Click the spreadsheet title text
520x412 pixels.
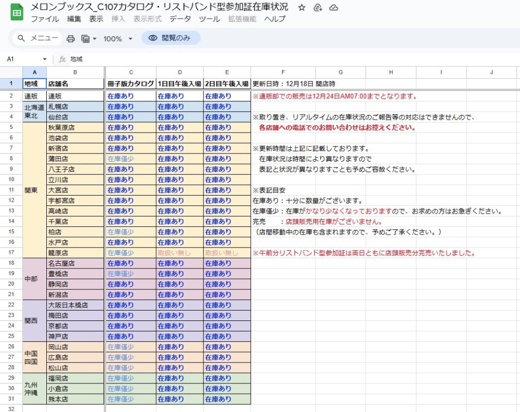159,7
